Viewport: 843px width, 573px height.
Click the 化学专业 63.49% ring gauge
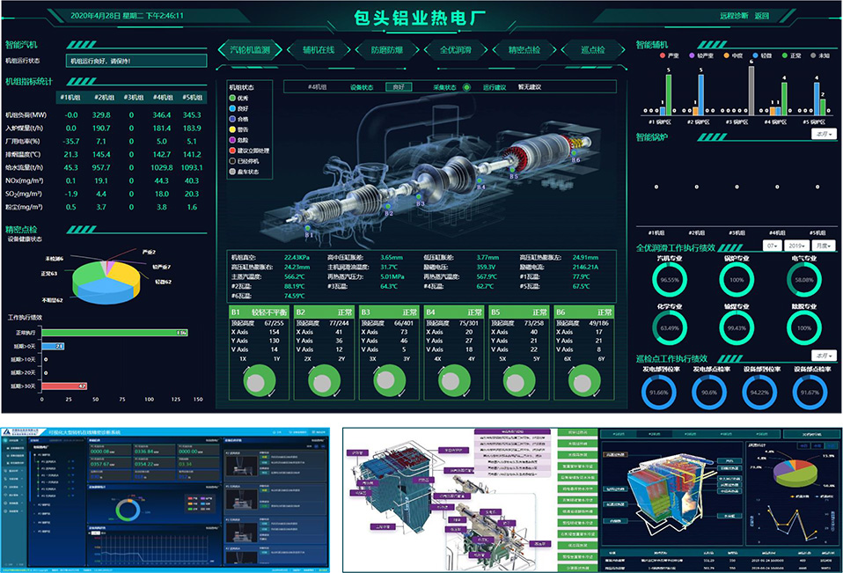[x=670, y=327]
